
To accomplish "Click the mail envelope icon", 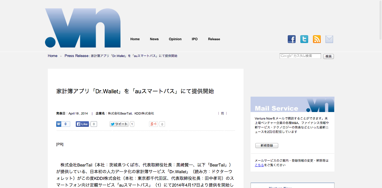I will click(x=329, y=39).
